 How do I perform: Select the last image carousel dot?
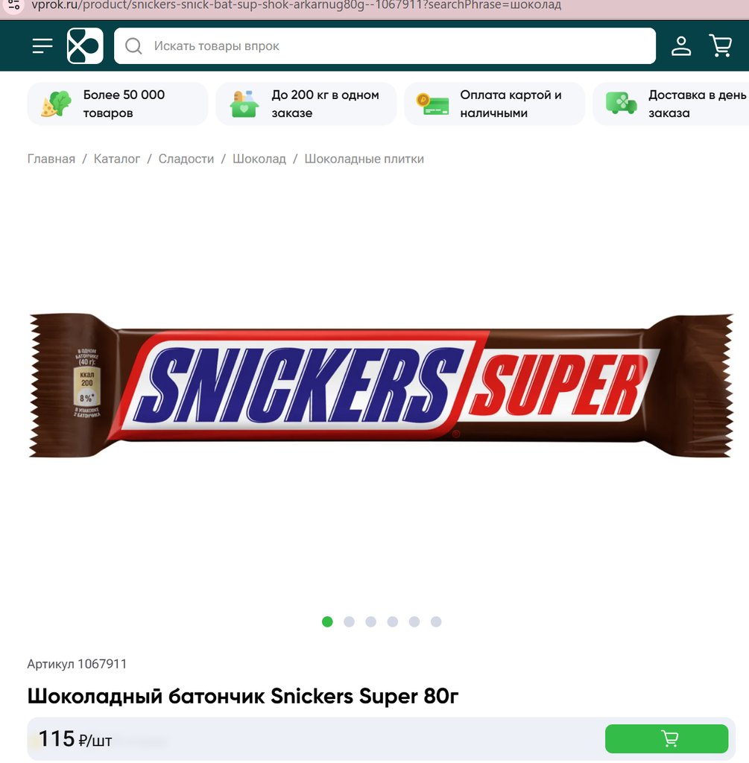point(436,621)
